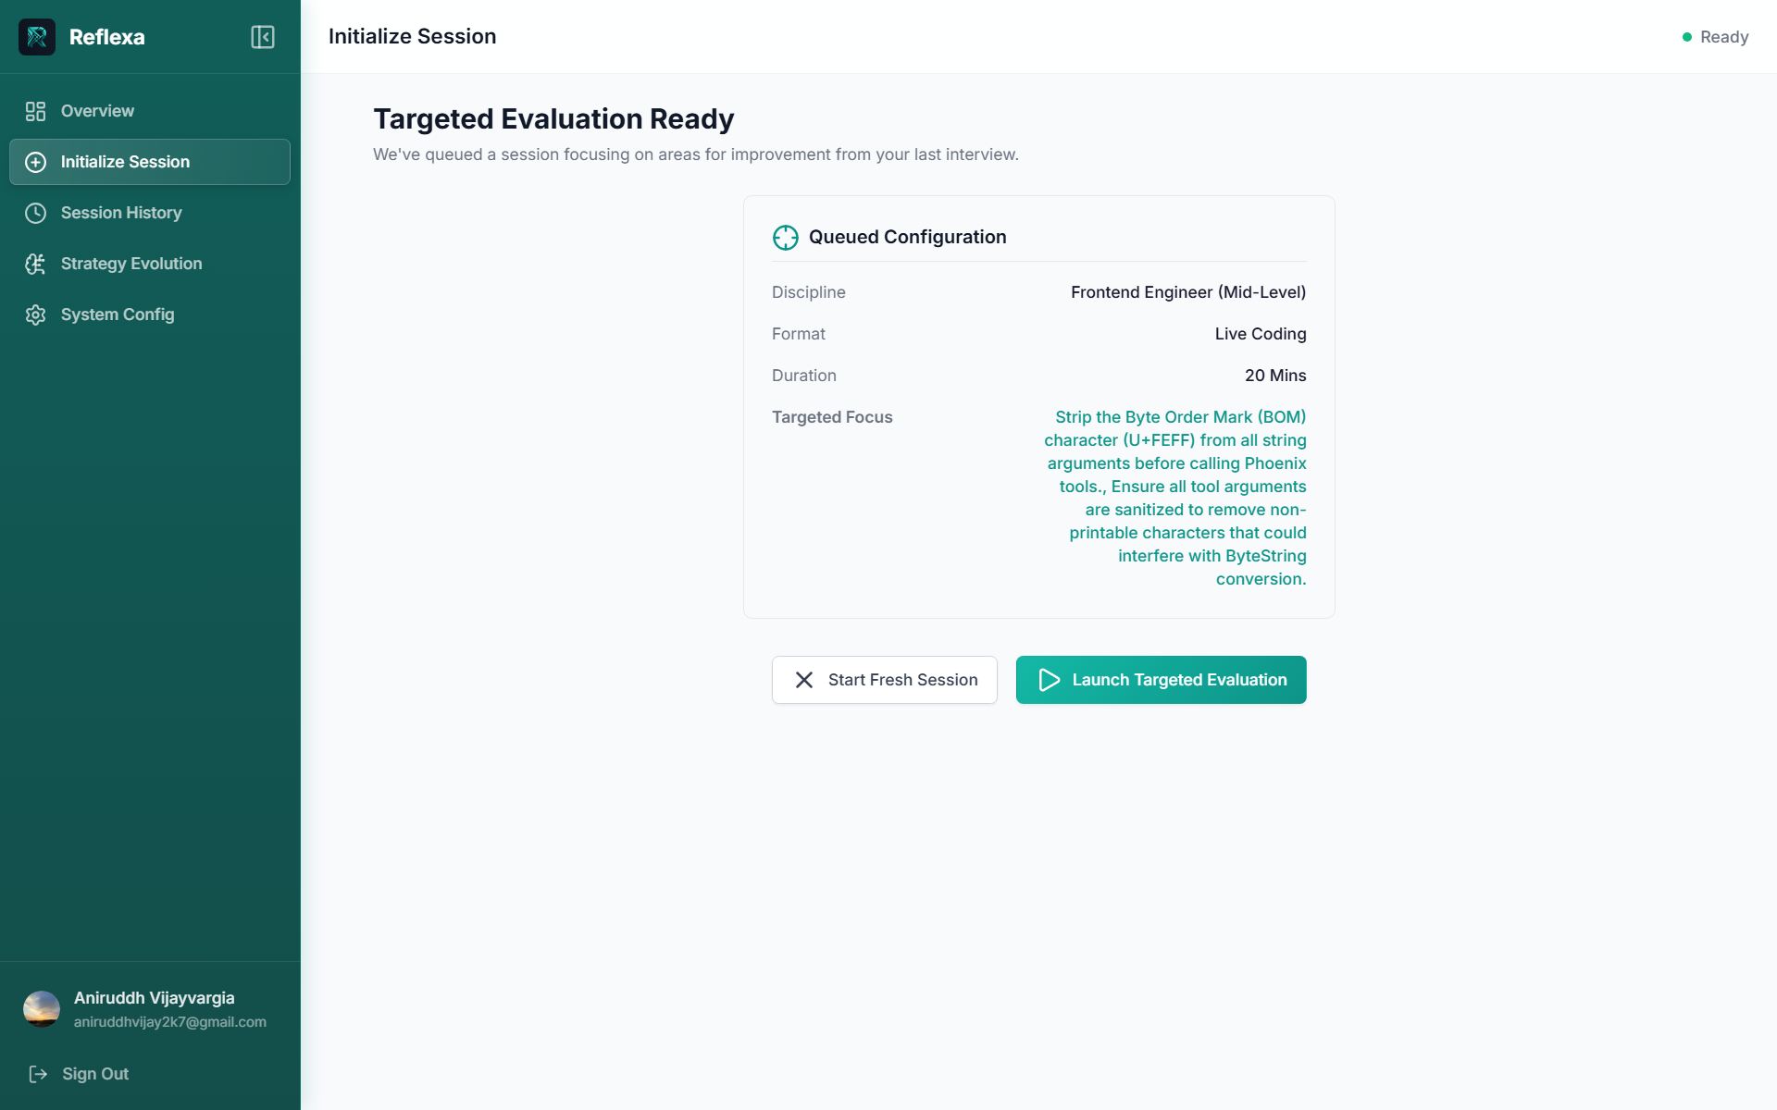
Task: Collapse the sidebar panel
Action: pos(263,37)
